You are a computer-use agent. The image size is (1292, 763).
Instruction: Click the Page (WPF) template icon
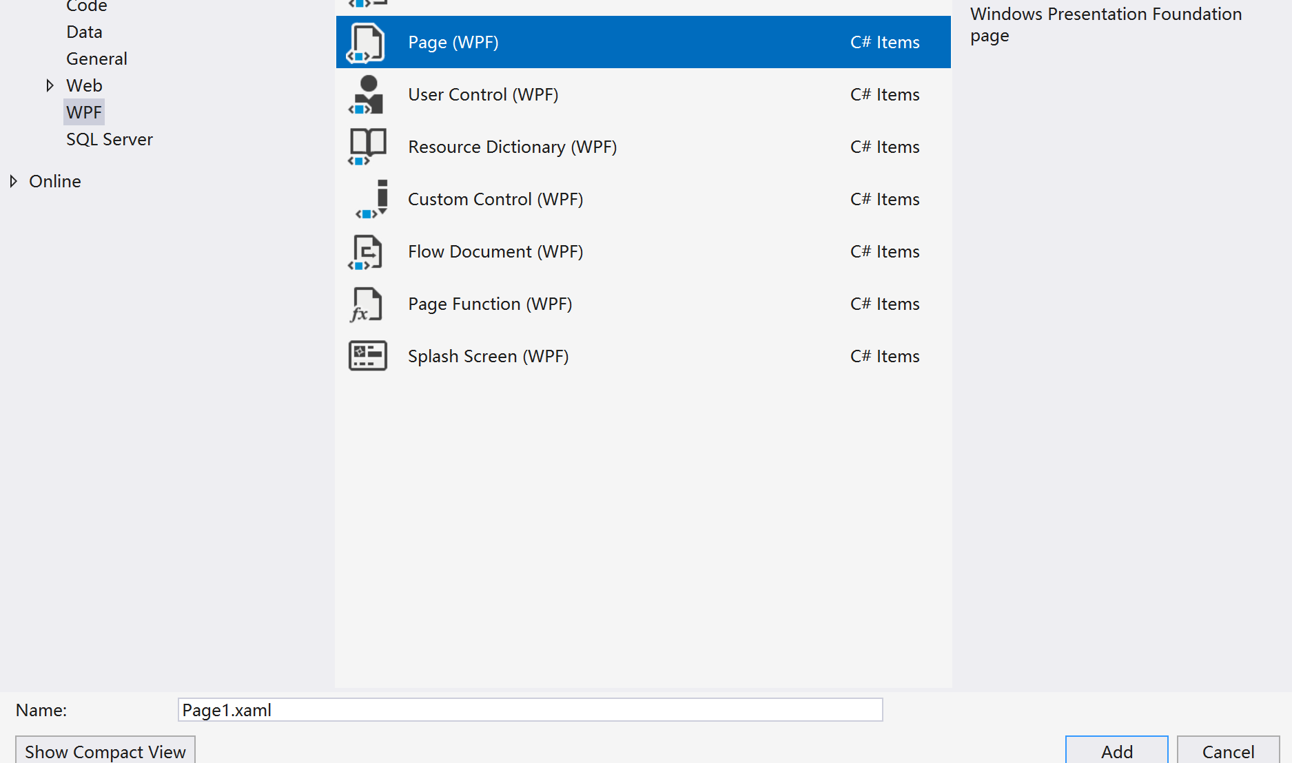367,43
